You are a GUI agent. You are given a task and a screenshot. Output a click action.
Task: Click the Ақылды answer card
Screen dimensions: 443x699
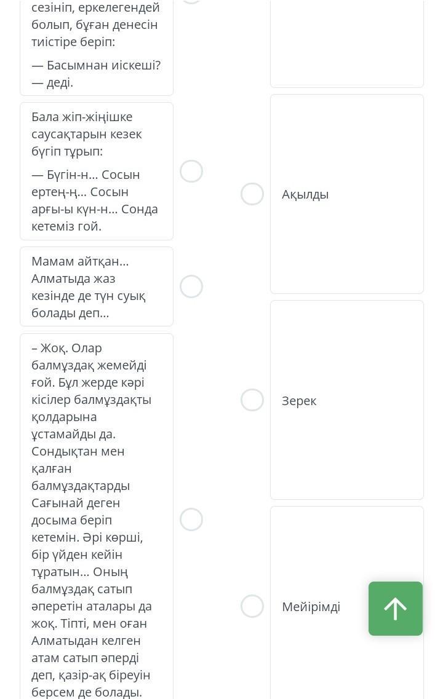point(346,194)
